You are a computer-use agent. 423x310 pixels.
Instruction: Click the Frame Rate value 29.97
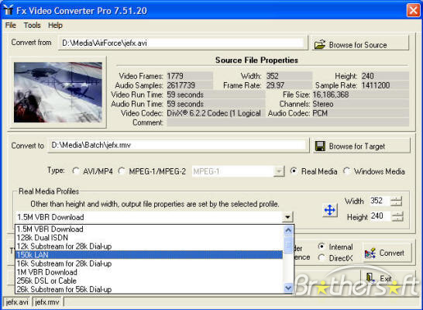[x=289, y=85]
